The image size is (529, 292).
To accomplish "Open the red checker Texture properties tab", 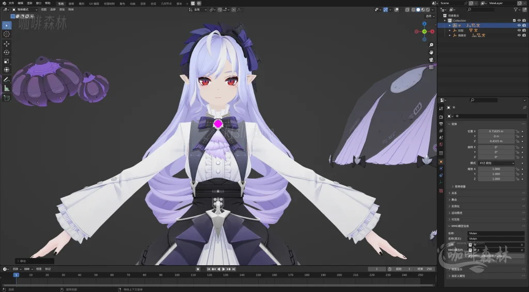I will (x=441, y=191).
